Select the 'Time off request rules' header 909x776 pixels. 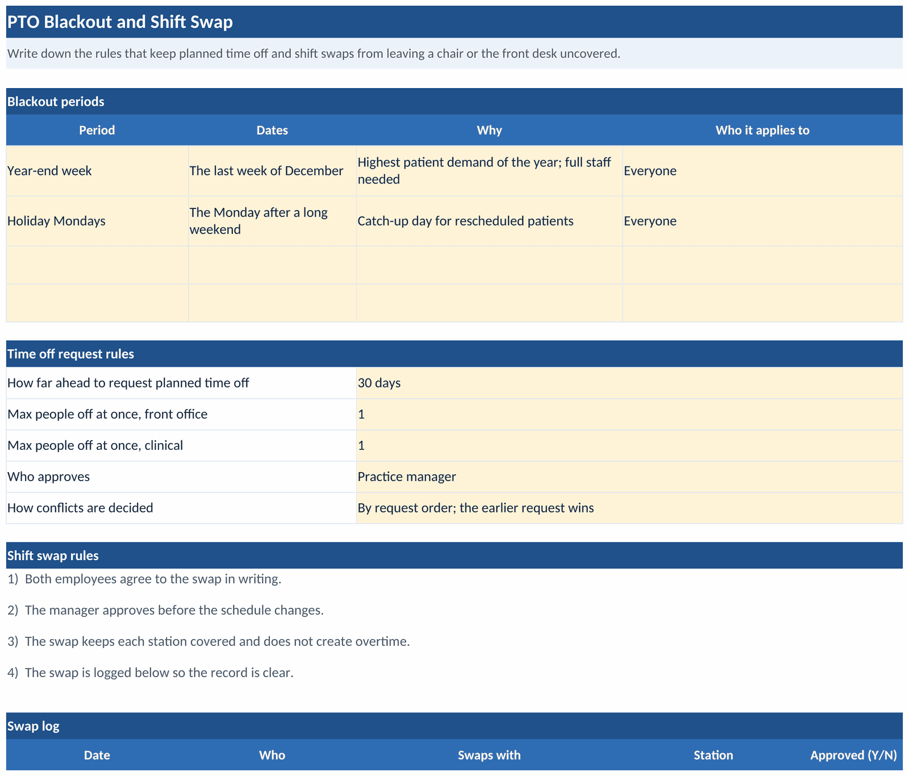coord(454,354)
